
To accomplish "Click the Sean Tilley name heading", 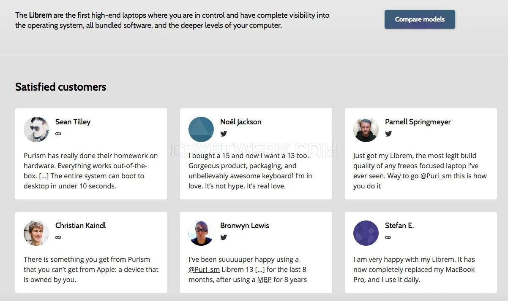I will click(x=73, y=122).
